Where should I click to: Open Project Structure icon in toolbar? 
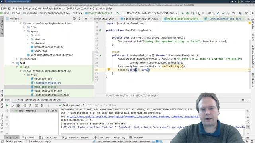click(240, 13)
